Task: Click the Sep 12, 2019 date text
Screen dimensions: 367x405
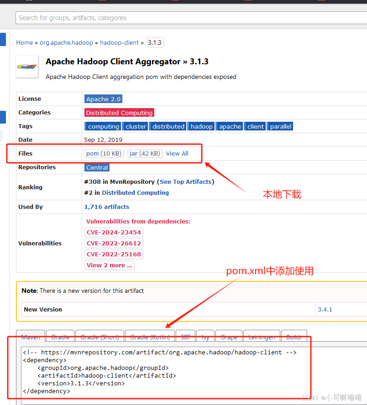Action: pyautogui.click(x=103, y=140)
